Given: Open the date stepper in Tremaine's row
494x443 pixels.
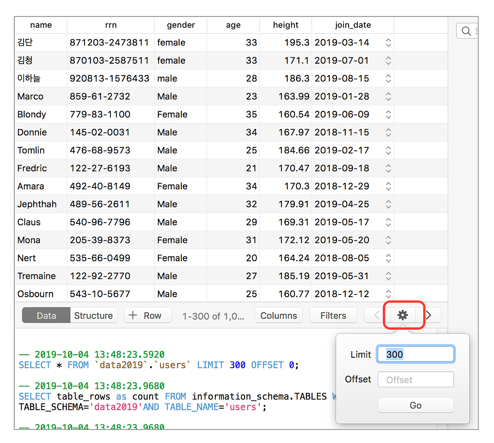Looking at the screenshot, I should (388, 276).
